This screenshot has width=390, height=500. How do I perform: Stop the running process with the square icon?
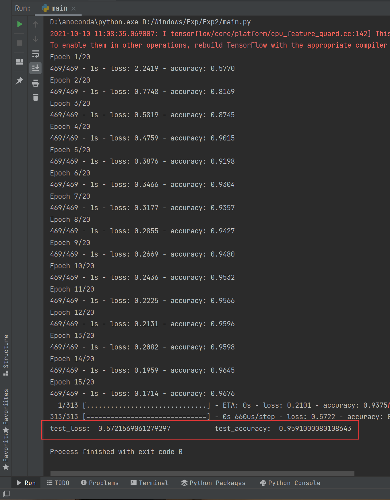pos(20,43)
